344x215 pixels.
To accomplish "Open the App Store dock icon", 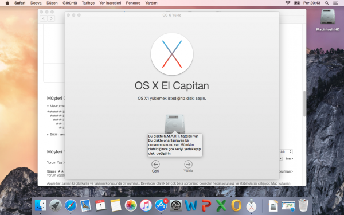I will (x=161, y=205).
